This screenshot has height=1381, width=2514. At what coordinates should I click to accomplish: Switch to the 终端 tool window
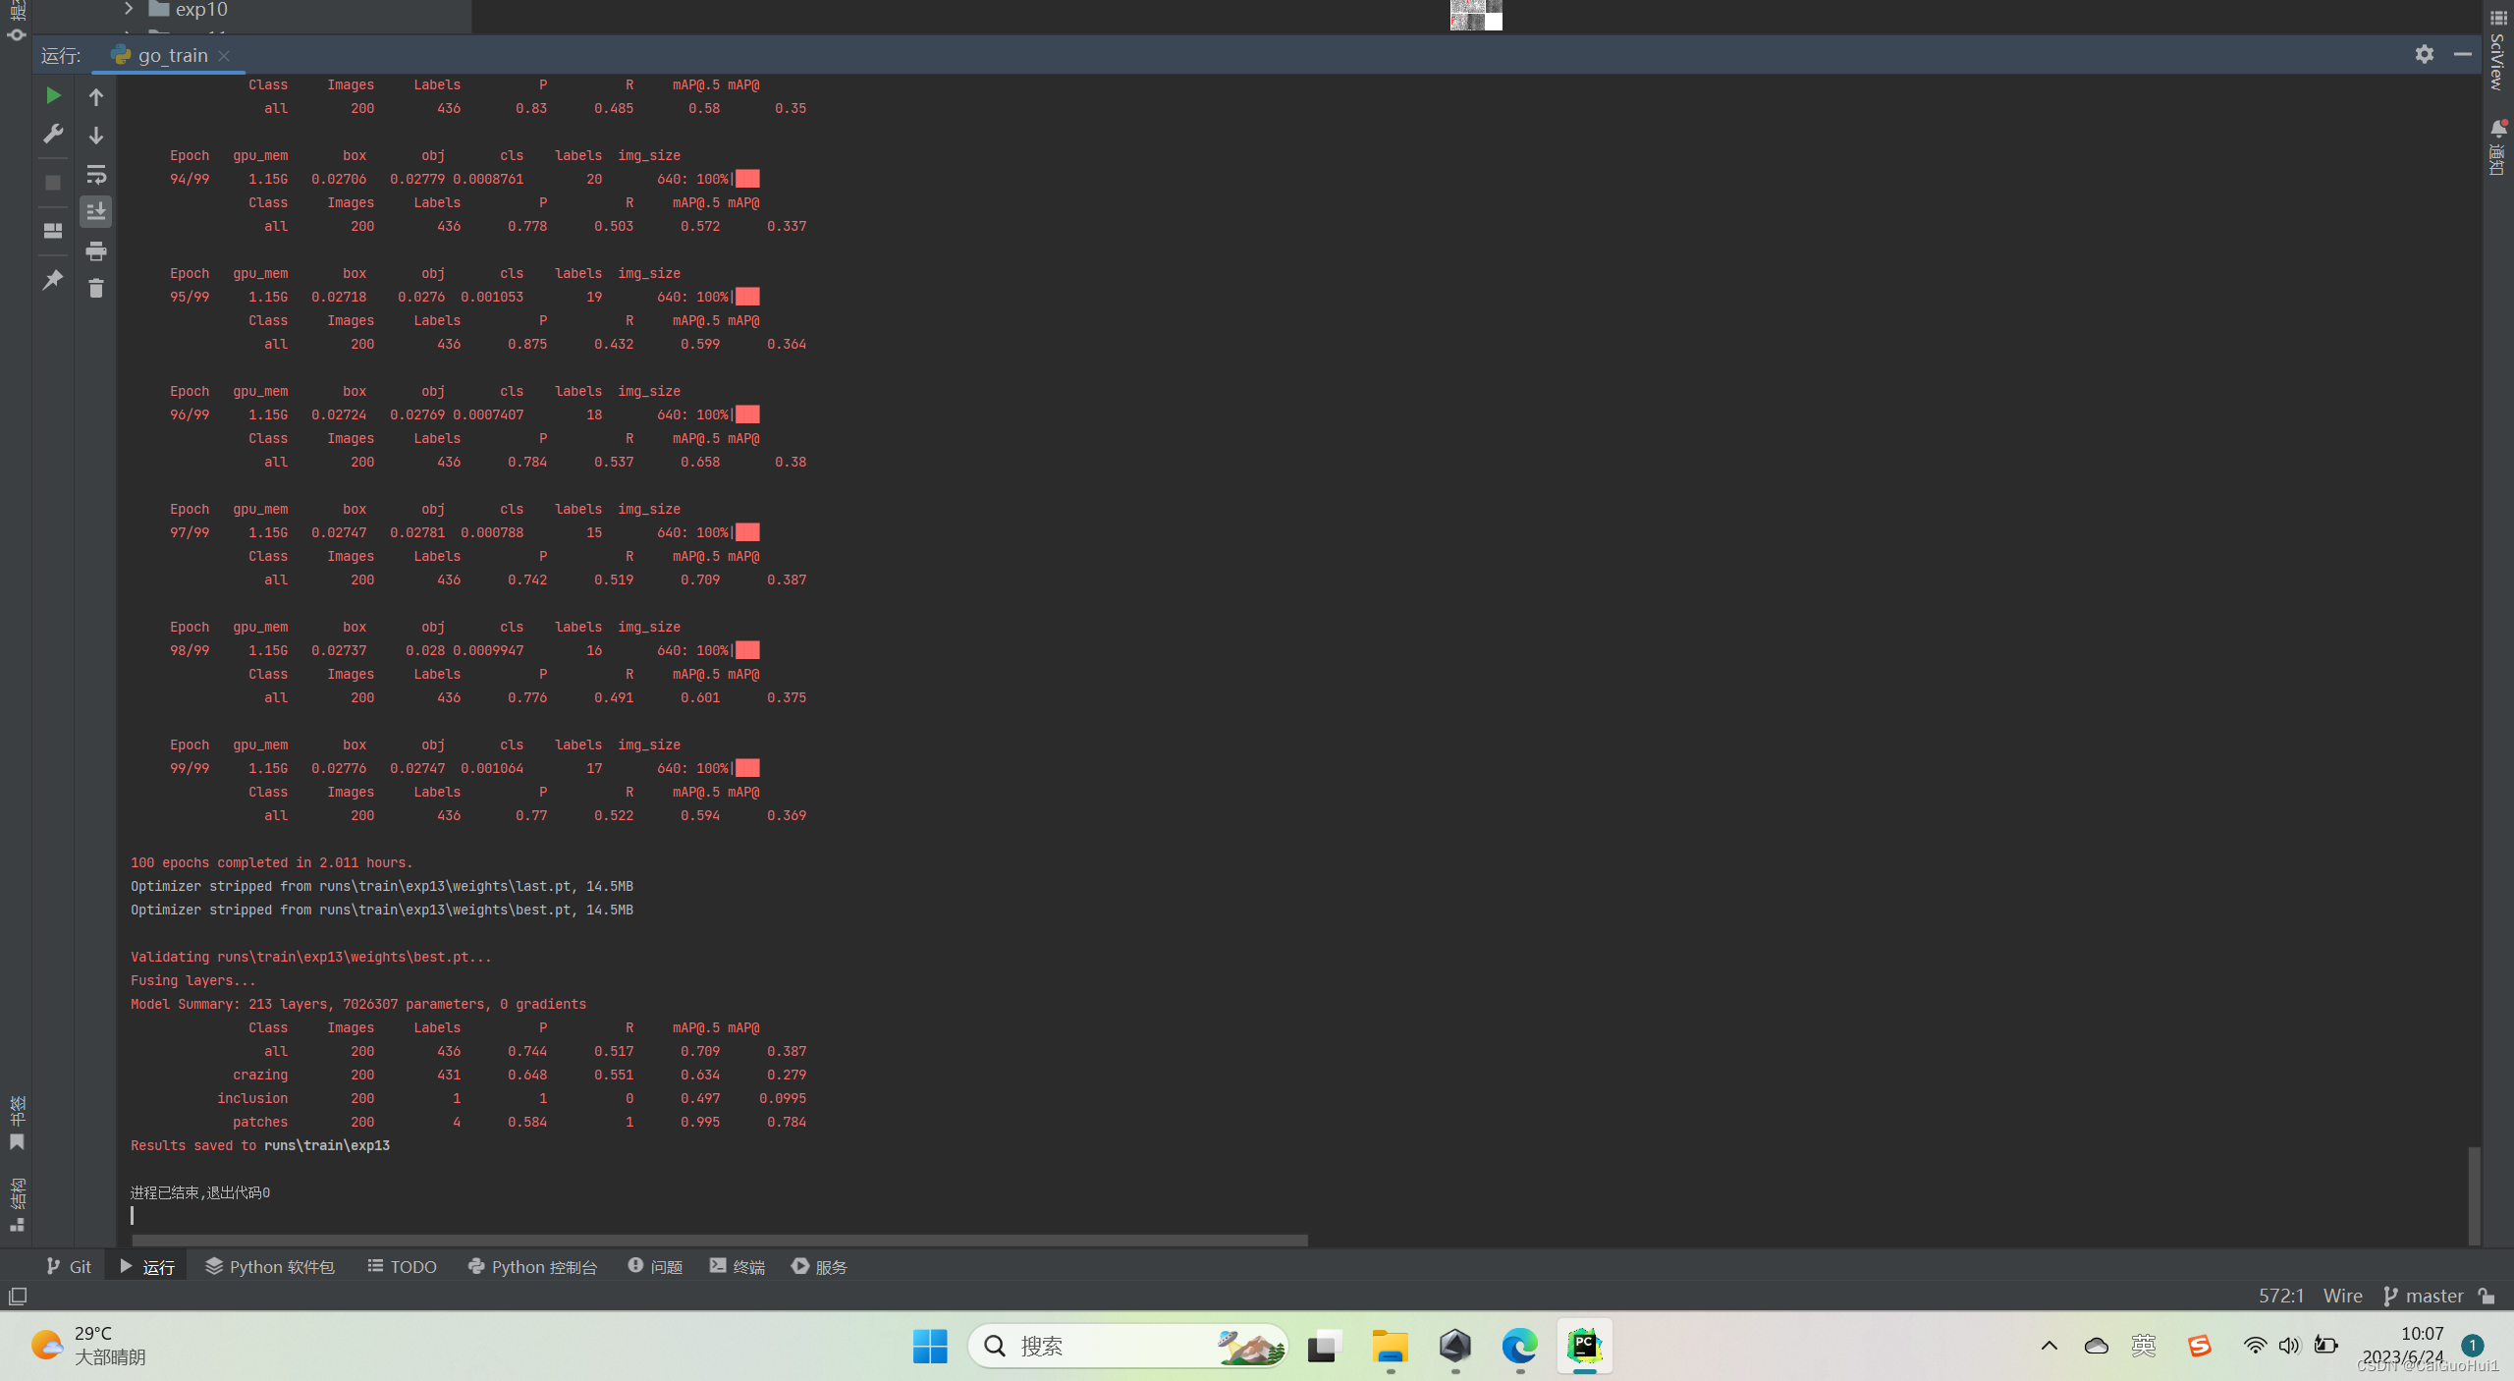(x=737, y=1266)
